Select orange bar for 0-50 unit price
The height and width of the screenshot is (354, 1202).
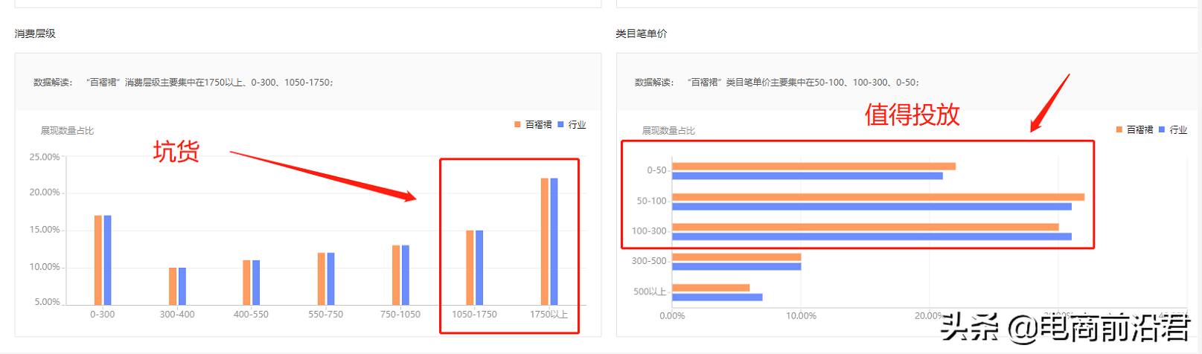813,167
